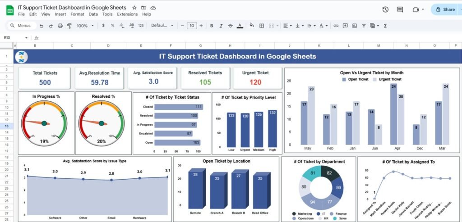Toggle bold formatting

[x=212, y=26]
